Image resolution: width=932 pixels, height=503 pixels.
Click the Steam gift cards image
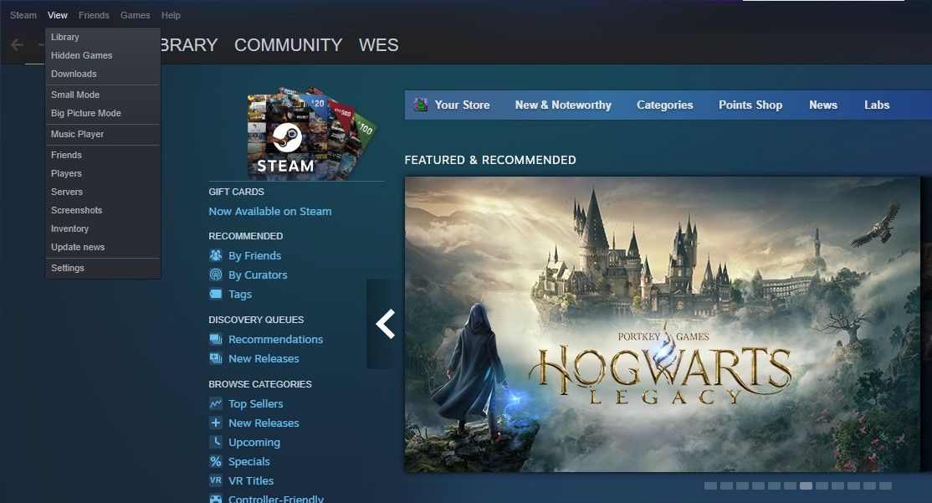pyautogui.click(x=310, y=134)
